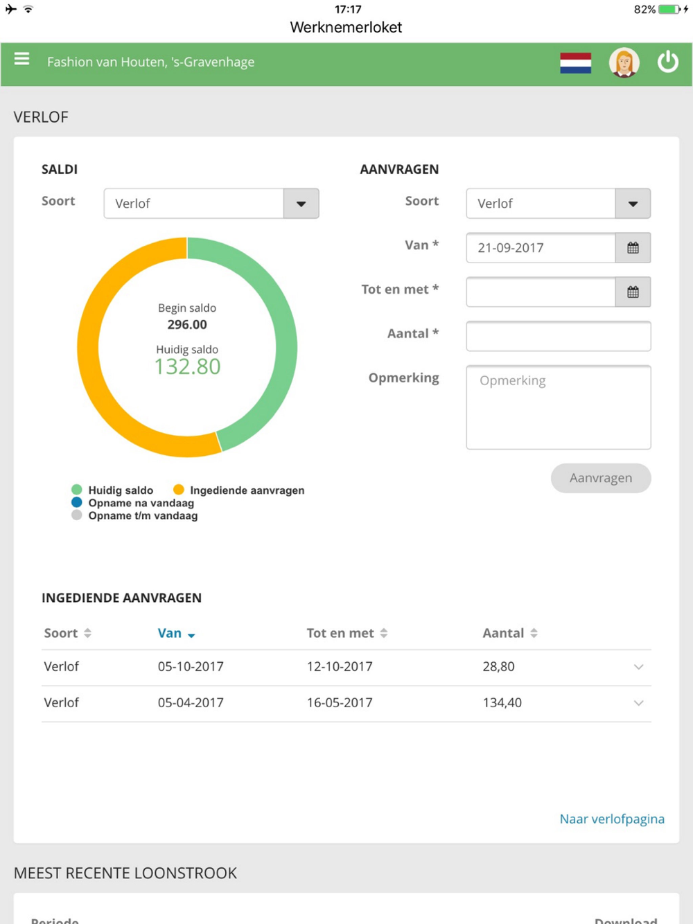Open calendar picker for Van date
Screen dimensions: 693x924
coord(633,248)
